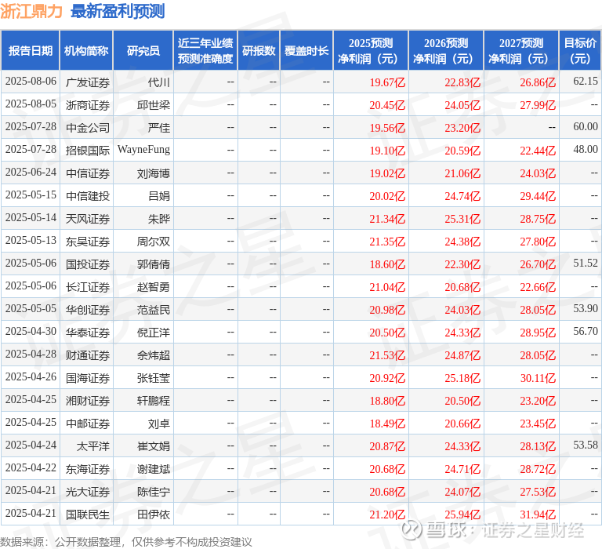Click the 2025-04-30 report date

tap(31, 331)
